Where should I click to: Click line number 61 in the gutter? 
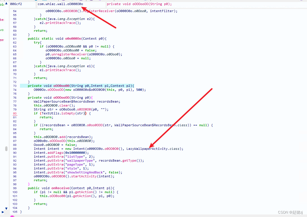tap(15, 39)
